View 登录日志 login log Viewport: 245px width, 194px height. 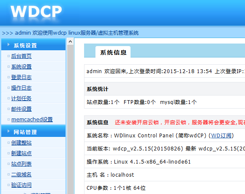[22, 77]
